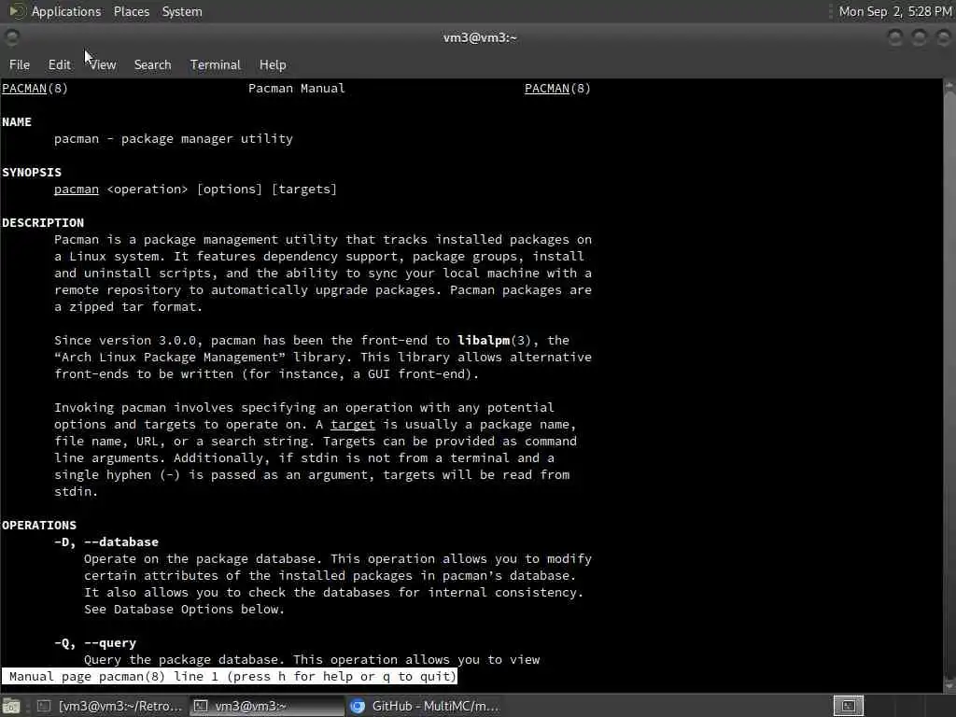Click the underlined word 'target' in the description

(x=352, y=425)
